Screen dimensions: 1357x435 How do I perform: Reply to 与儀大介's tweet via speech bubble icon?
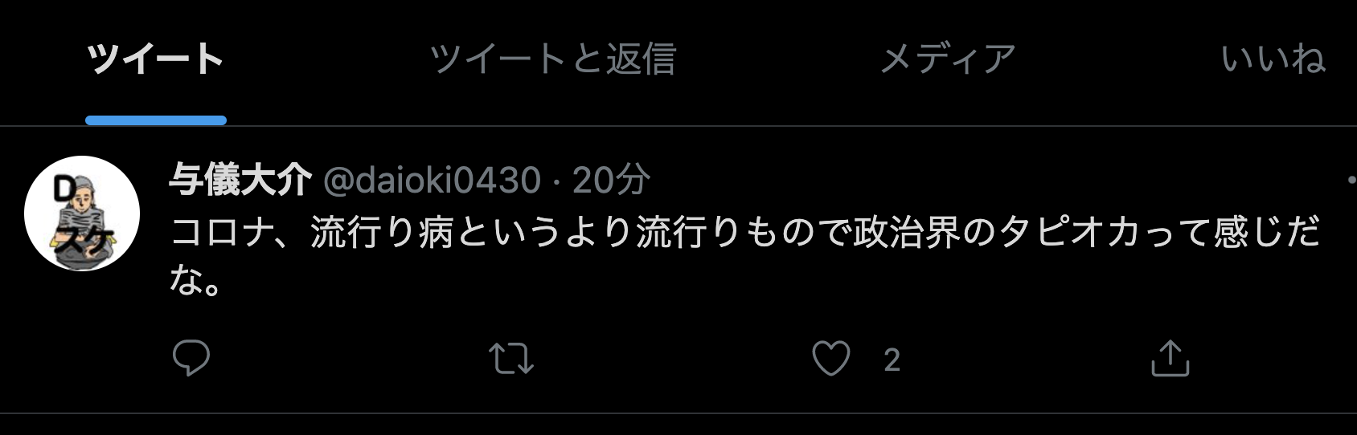[x=191, y=358]
